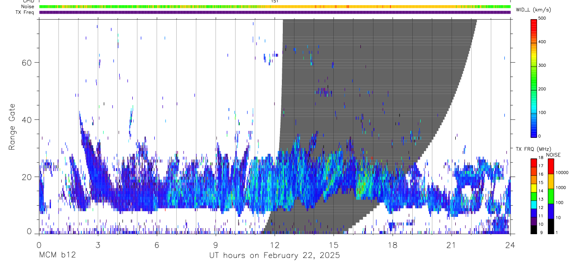Click the '1' label on NOISE scale
Screen dimensions: 574x265
pos(557,232)
